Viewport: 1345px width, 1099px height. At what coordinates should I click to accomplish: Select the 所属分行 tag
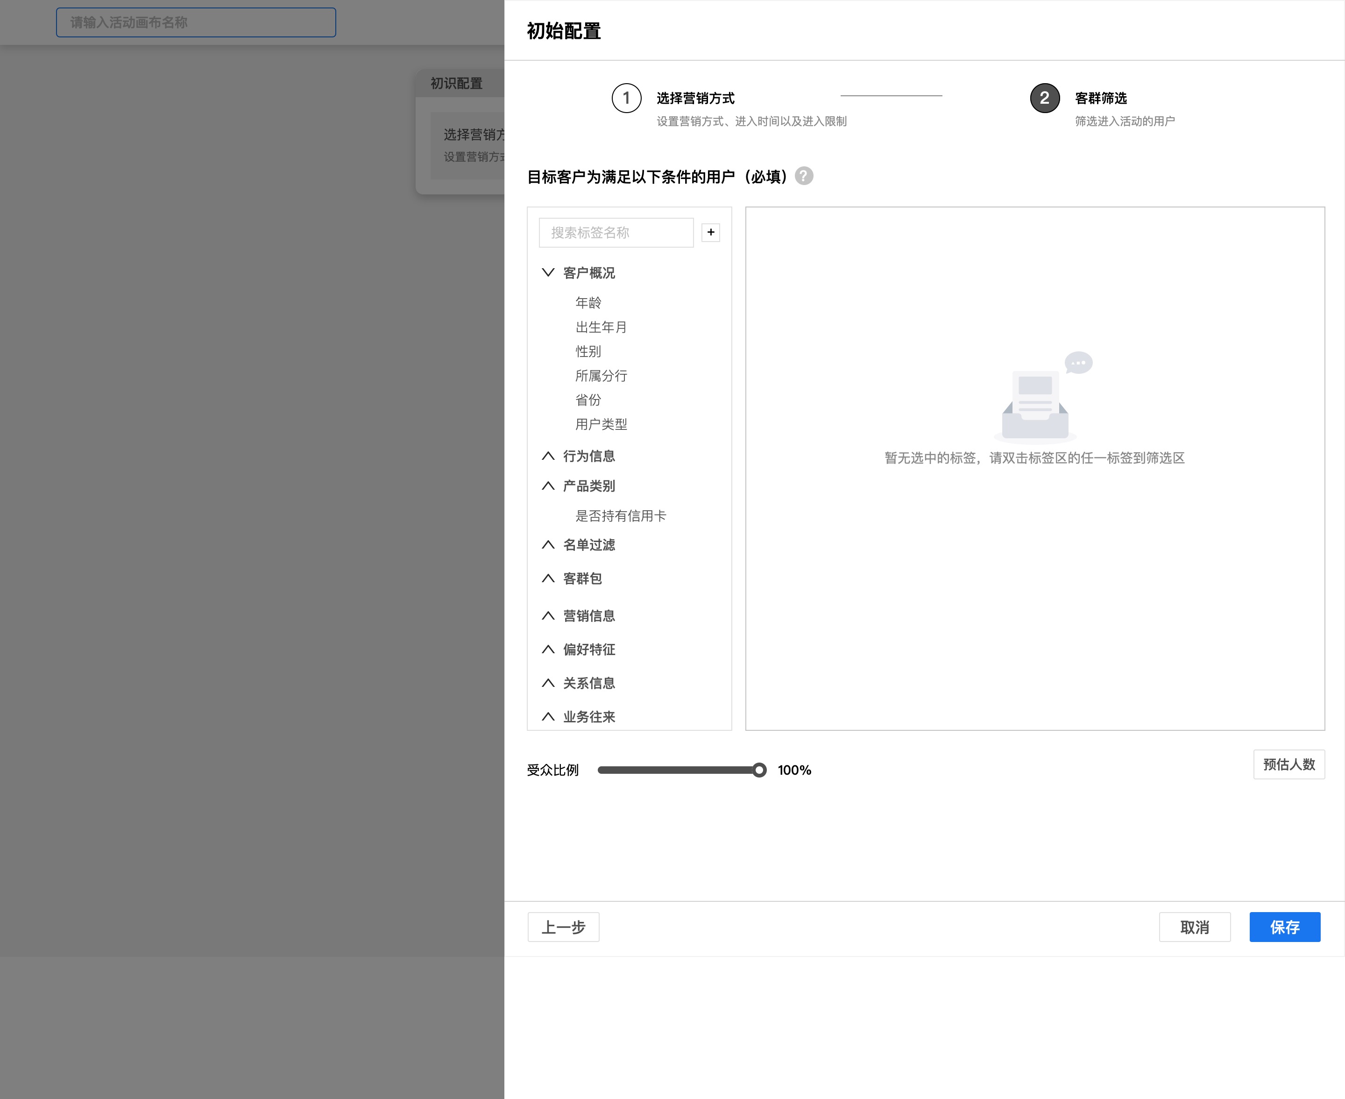pos(601,375)
